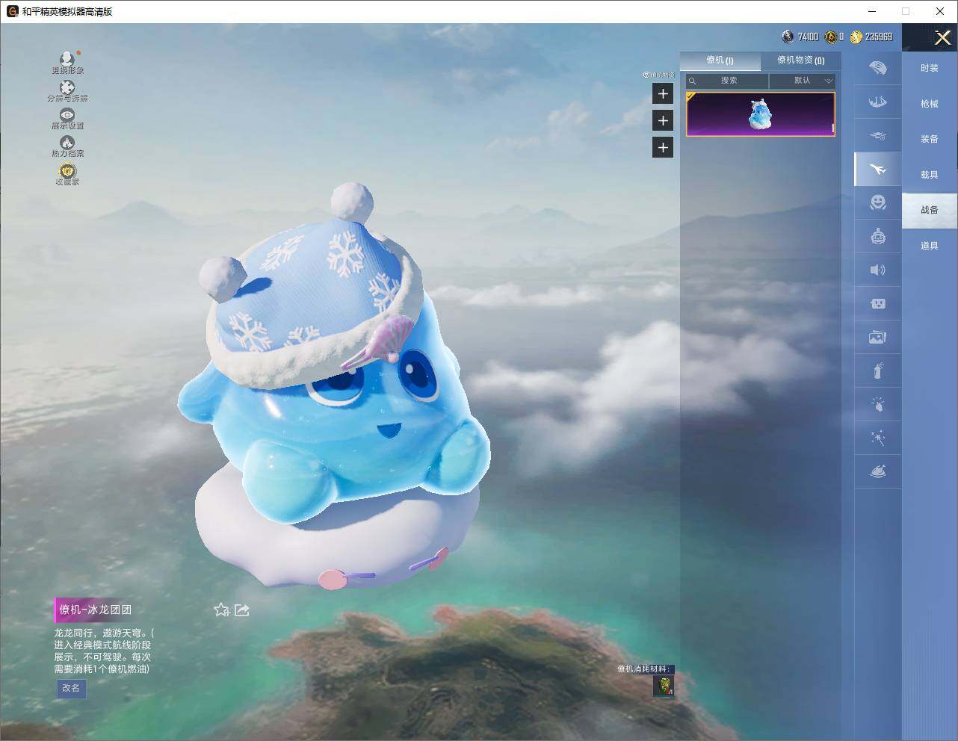Click the 改名 rename button
Screen dimensions: 958x741
tap(71, 688)
